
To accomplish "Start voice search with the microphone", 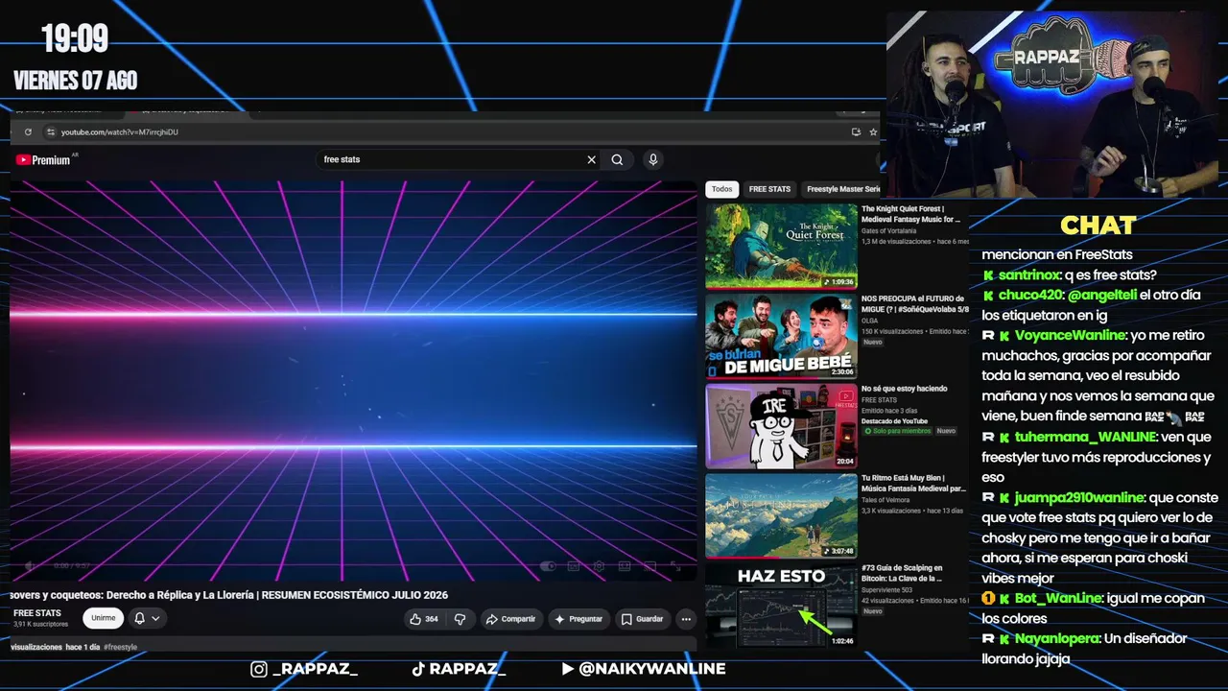I will [653, 159].
